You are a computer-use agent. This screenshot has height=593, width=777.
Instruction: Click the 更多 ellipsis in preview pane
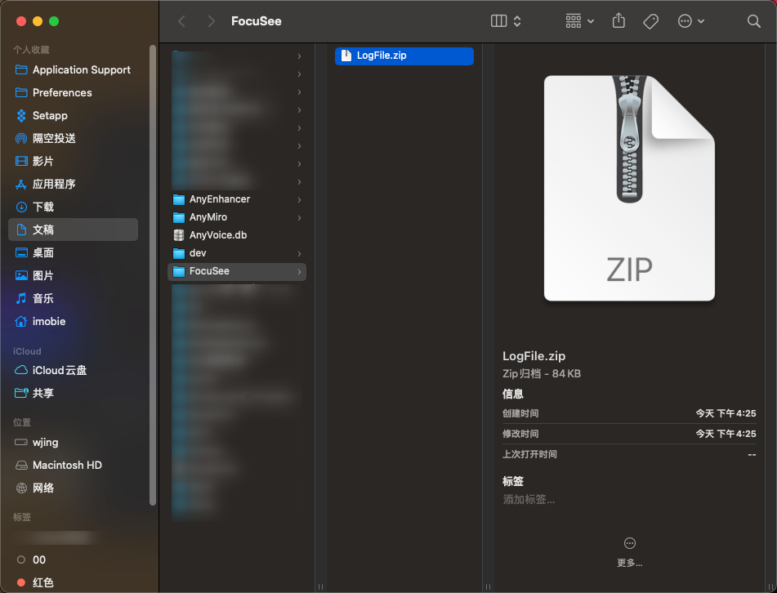point(629,543)
